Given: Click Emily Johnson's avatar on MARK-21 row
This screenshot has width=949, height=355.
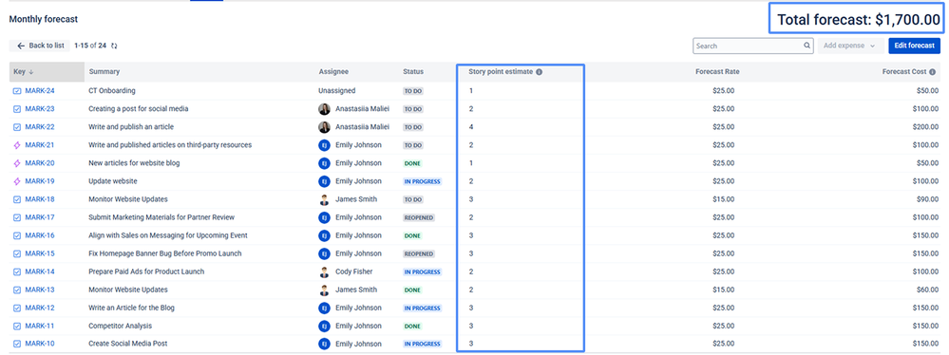Looking at the screenshot, I should [324, 145].
